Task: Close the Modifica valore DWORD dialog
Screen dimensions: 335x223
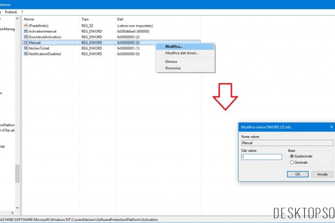Action: click(x=331, y=127)
